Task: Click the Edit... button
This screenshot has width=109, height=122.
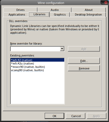Action: click(x=84, y=61)
